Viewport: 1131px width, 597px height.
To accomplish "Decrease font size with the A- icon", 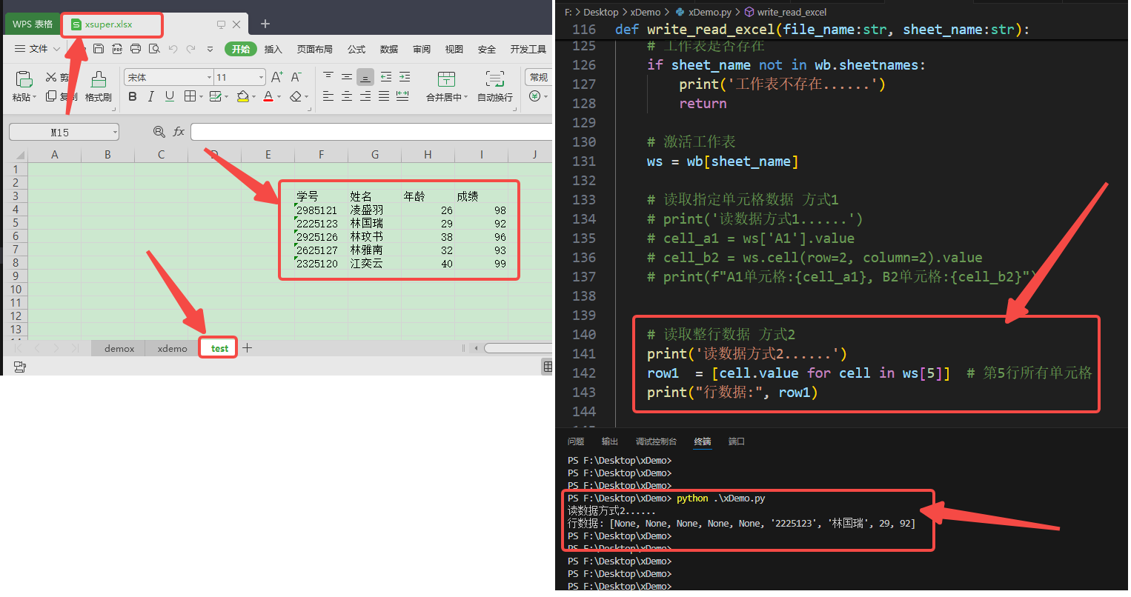I will point(296,77).
